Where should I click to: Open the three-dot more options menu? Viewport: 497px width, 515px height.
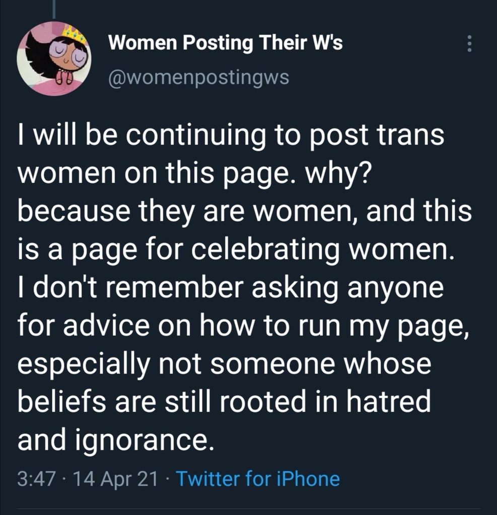(469, 43)
